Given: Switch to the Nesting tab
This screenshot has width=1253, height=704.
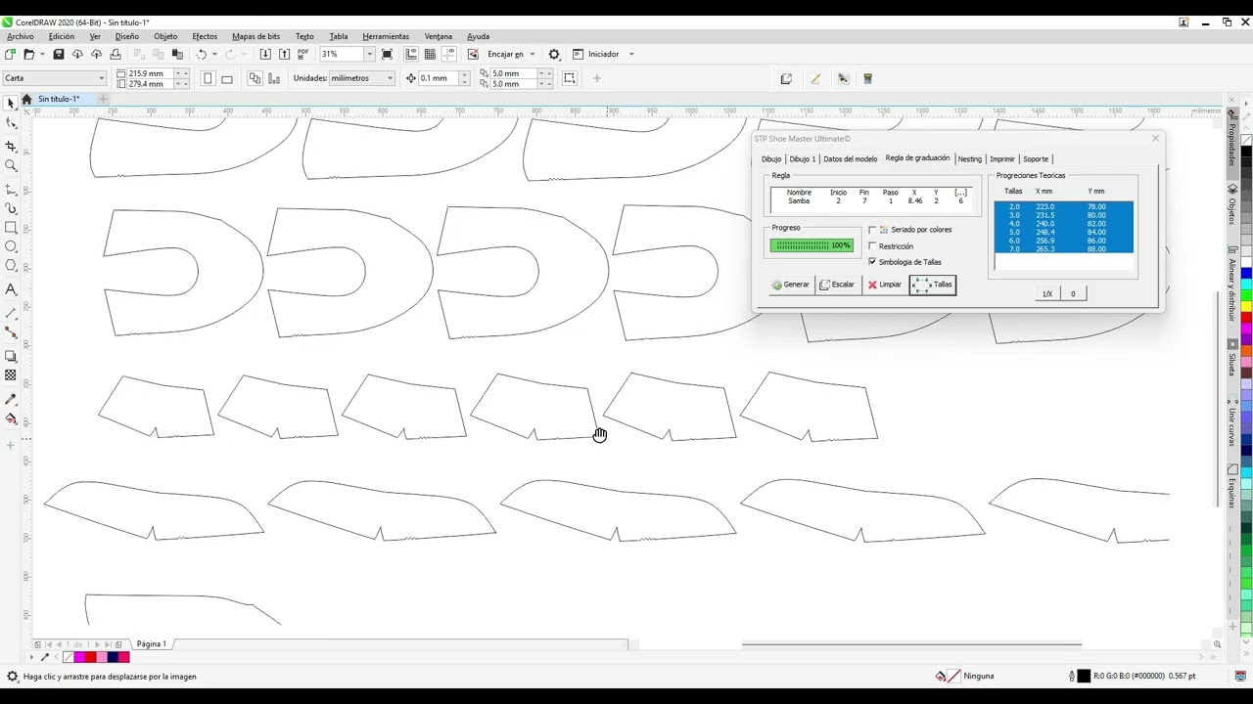Looking at the screenshot, I should click(x=969, y=158).
